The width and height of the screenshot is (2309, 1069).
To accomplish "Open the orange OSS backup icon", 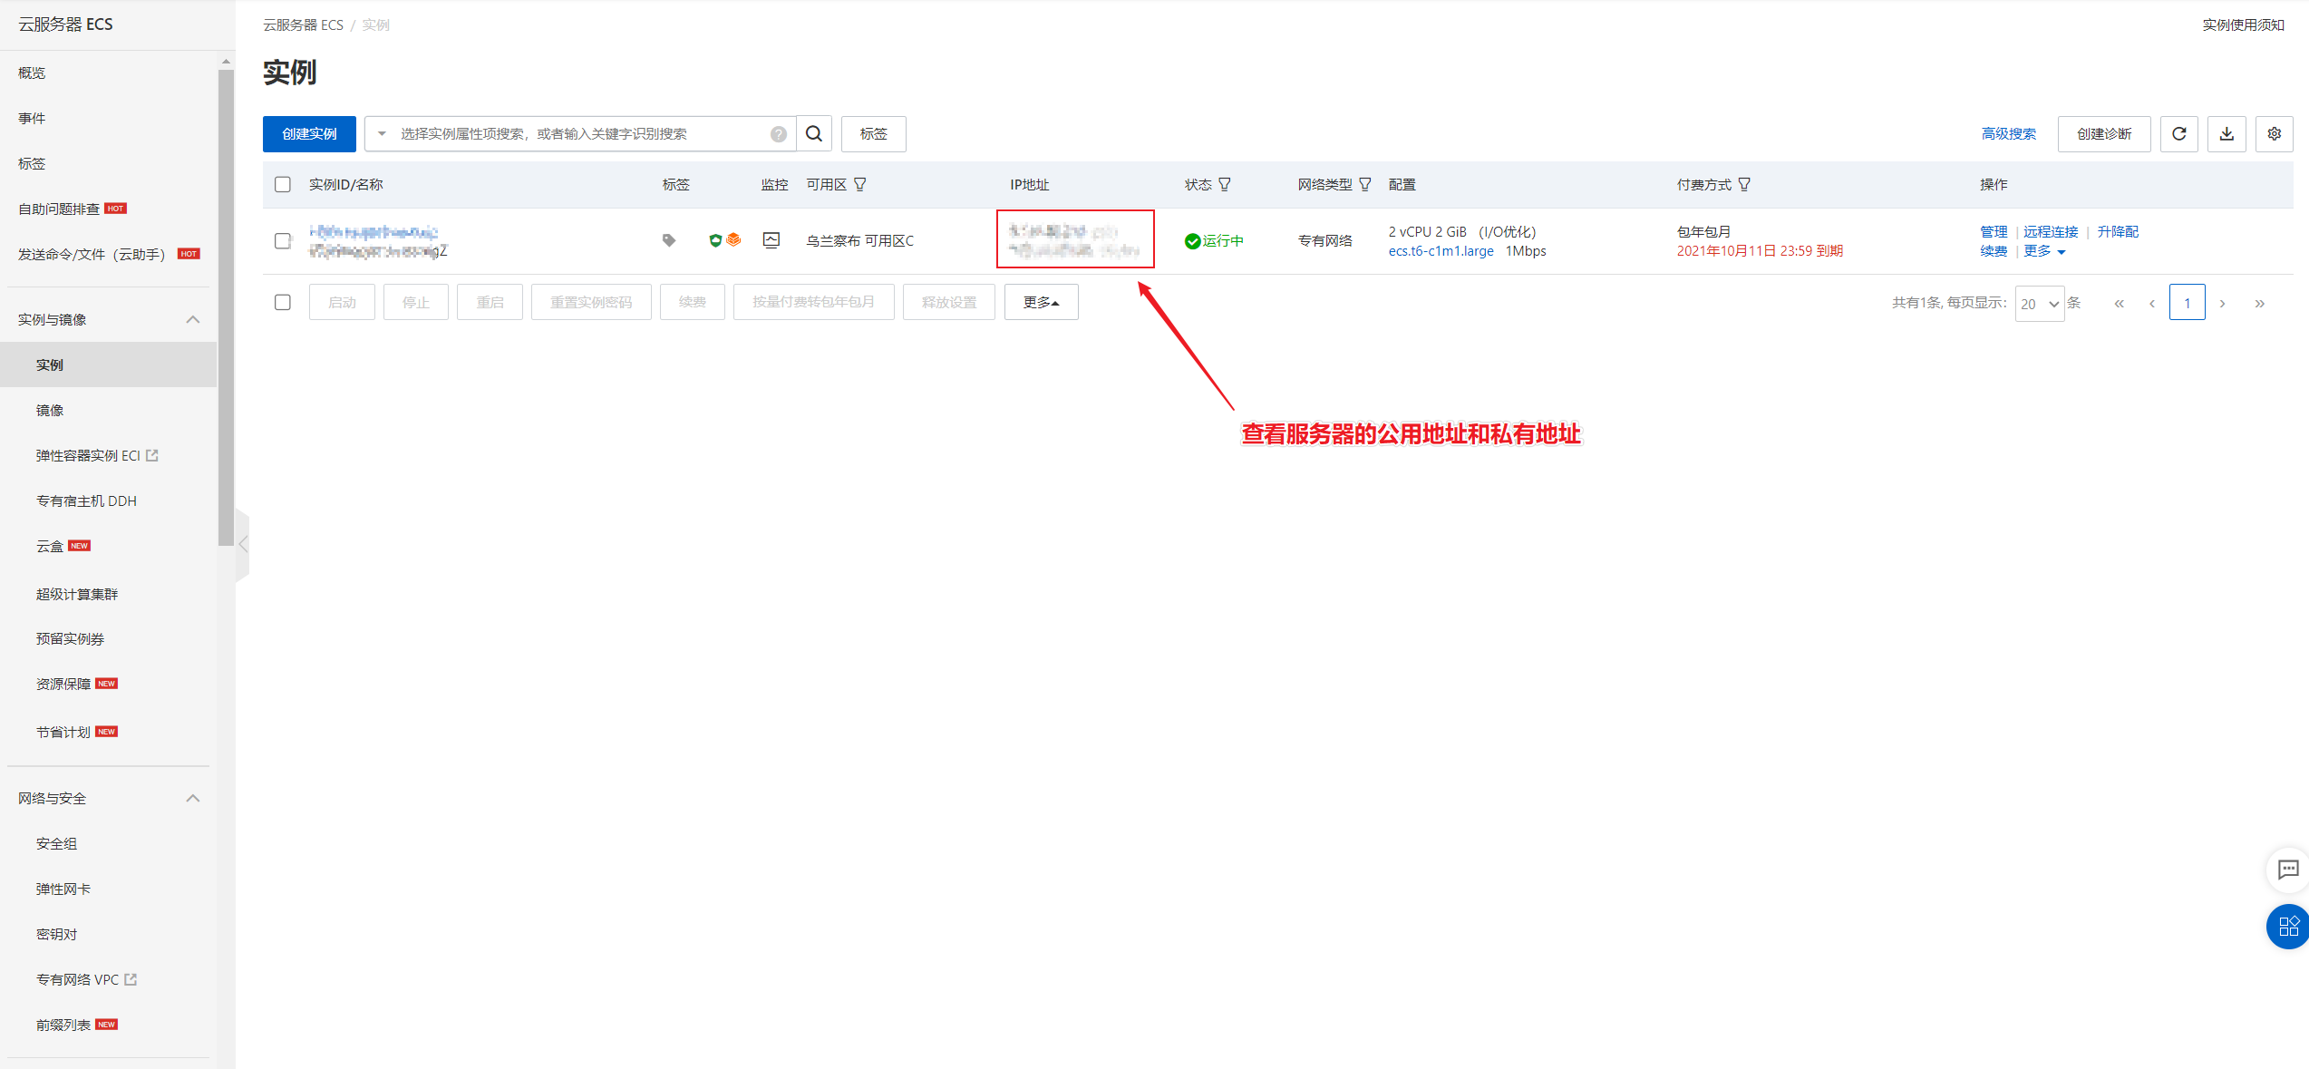I will pos(732,239).
